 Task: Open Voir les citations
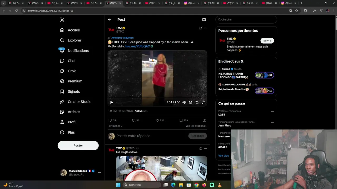[196, 126]
